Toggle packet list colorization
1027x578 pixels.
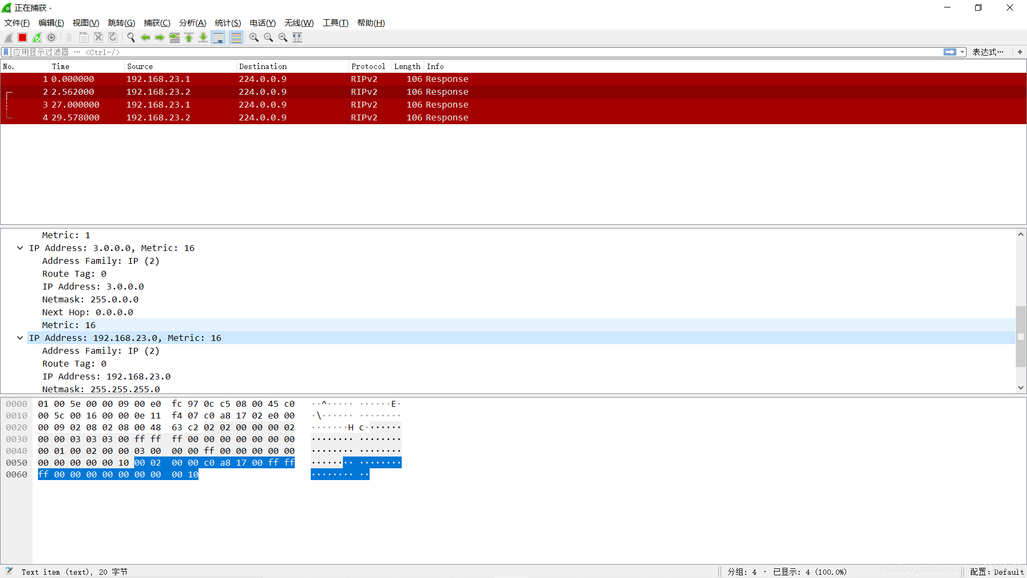(x=236, y=37)
